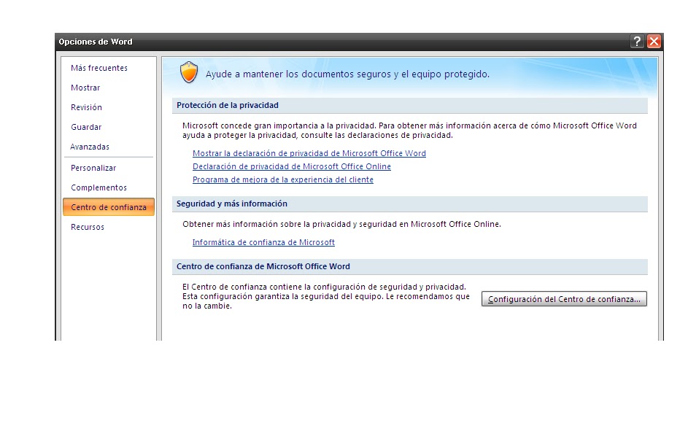Open Programa de mejora de la experiencia link
The image size is (696, 445).
(283, 179)
